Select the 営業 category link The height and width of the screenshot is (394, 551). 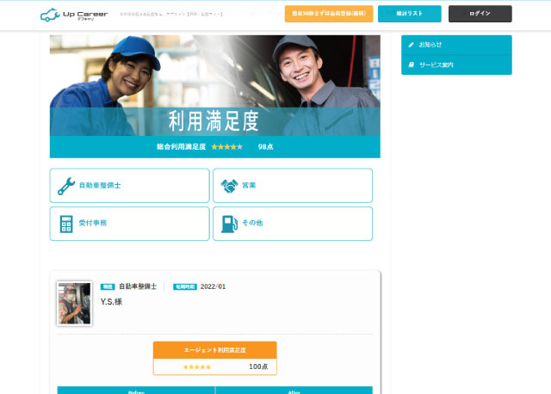(x=292, y=186)
